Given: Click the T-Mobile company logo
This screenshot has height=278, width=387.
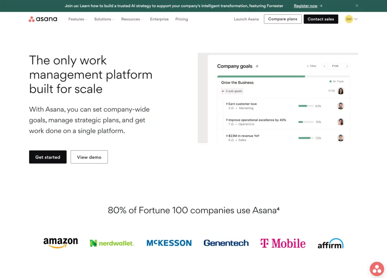Looking at the screenshot, I should tap(283, 243).
